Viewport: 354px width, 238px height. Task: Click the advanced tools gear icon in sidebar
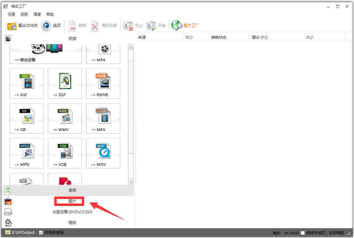point(8,223)
